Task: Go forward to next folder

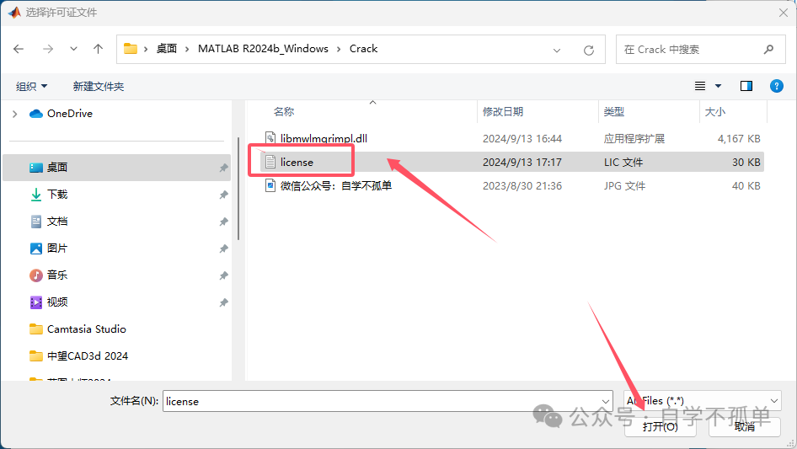Action: (48, 49)
